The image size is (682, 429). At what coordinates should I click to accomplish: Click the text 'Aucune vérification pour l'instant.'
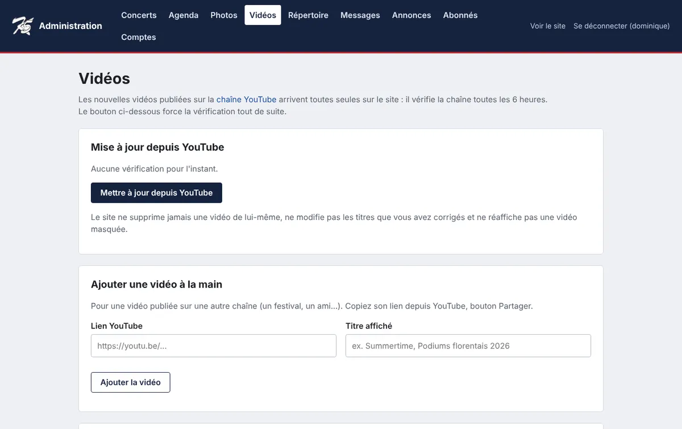155,169
